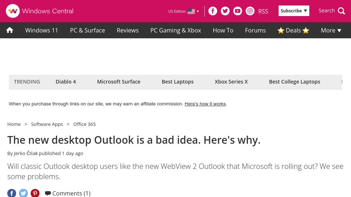Image resolution: width=351 pixels, height=197 pixels.
Task: Open Comments (1) link
Action: point(68,193)
